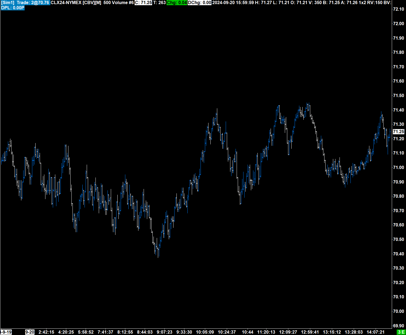
Task: Click the 70.00 price scale label
Action: [398, 311]
